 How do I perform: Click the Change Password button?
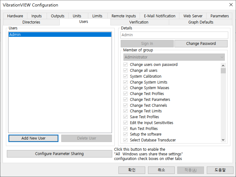(x=201, y=44)
